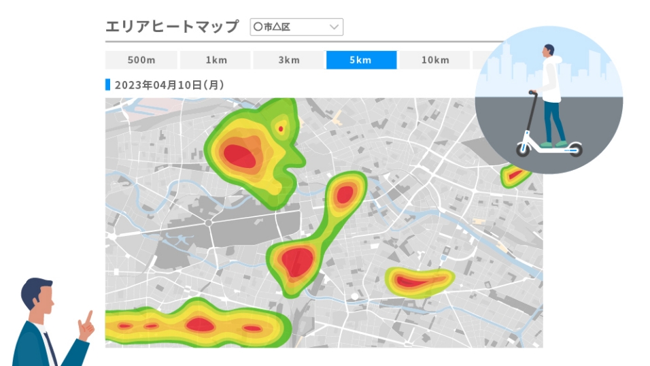Select the 500m range tab
Image resolution: width=650 pixels, height=366 pixels.
point(141,60)
